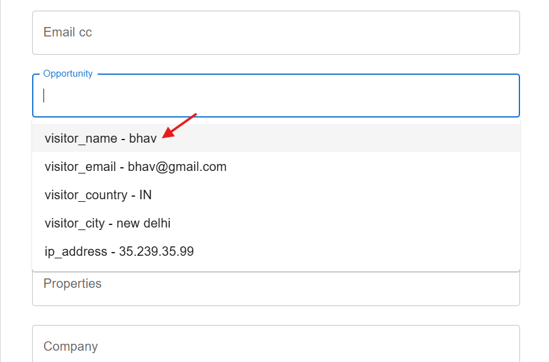
Task: Select the visitor_name - bhav option
Action: (x=276, y=138)
